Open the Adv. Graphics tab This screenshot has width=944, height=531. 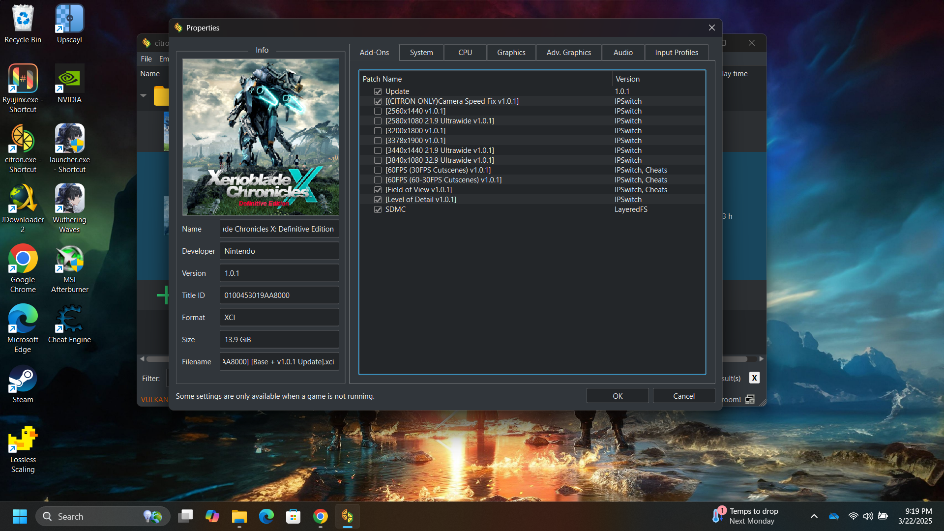pos(569,53)
